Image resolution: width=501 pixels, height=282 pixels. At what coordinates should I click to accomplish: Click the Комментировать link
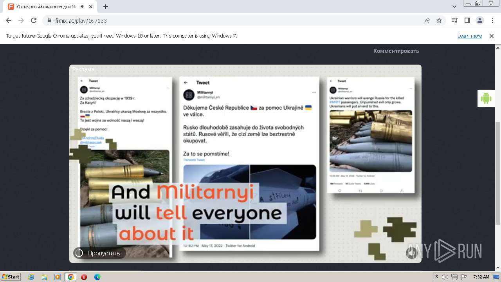tap(396, 51)
